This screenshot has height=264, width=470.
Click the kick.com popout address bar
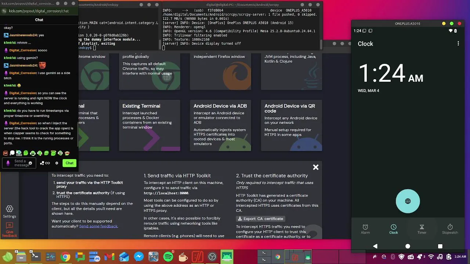pos(39,11)
